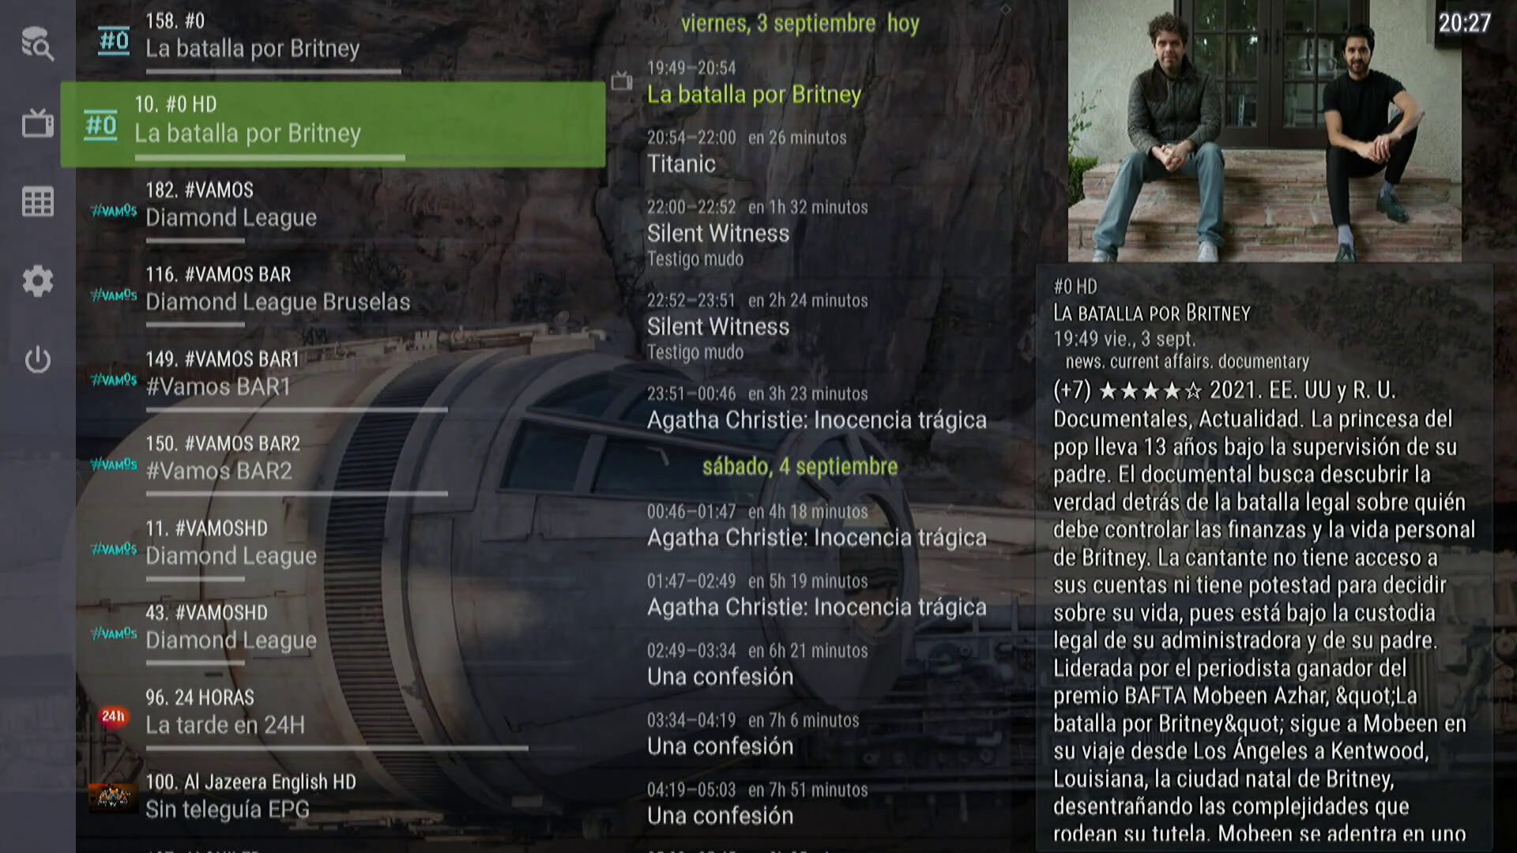Viewport: 1517px width, 853px height.
Task: Open the settings gear in sidebar
Action: point(37,281)
